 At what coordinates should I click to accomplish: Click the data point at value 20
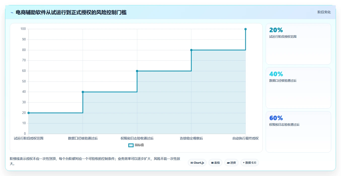click(28, 113)
